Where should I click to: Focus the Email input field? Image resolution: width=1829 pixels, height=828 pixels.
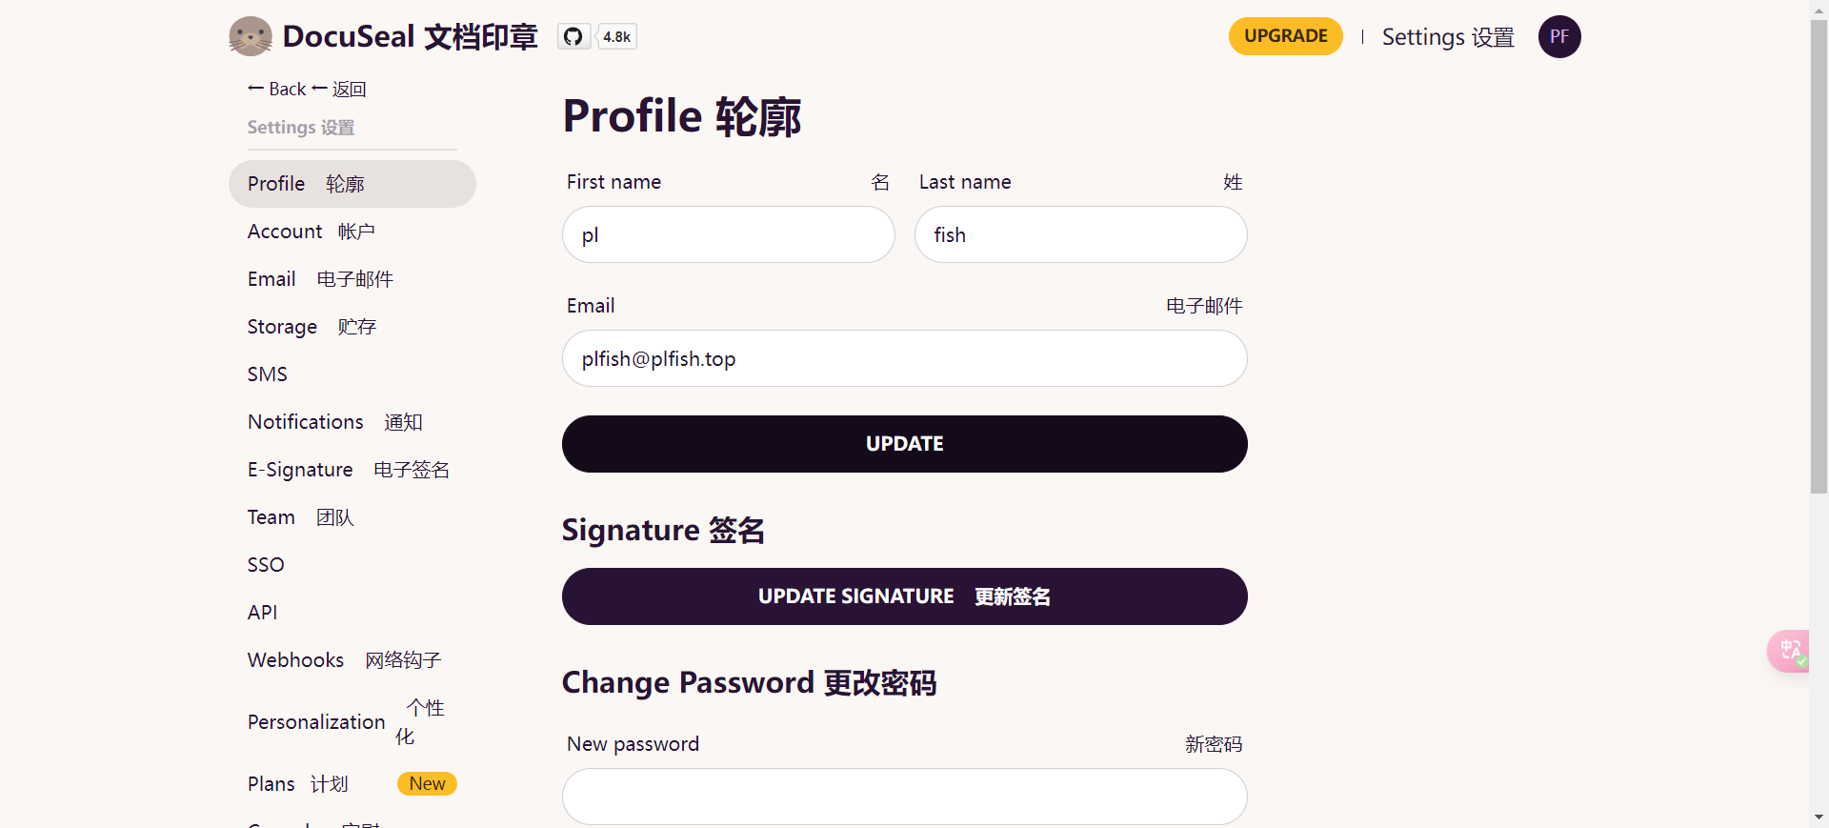[905, 358]
